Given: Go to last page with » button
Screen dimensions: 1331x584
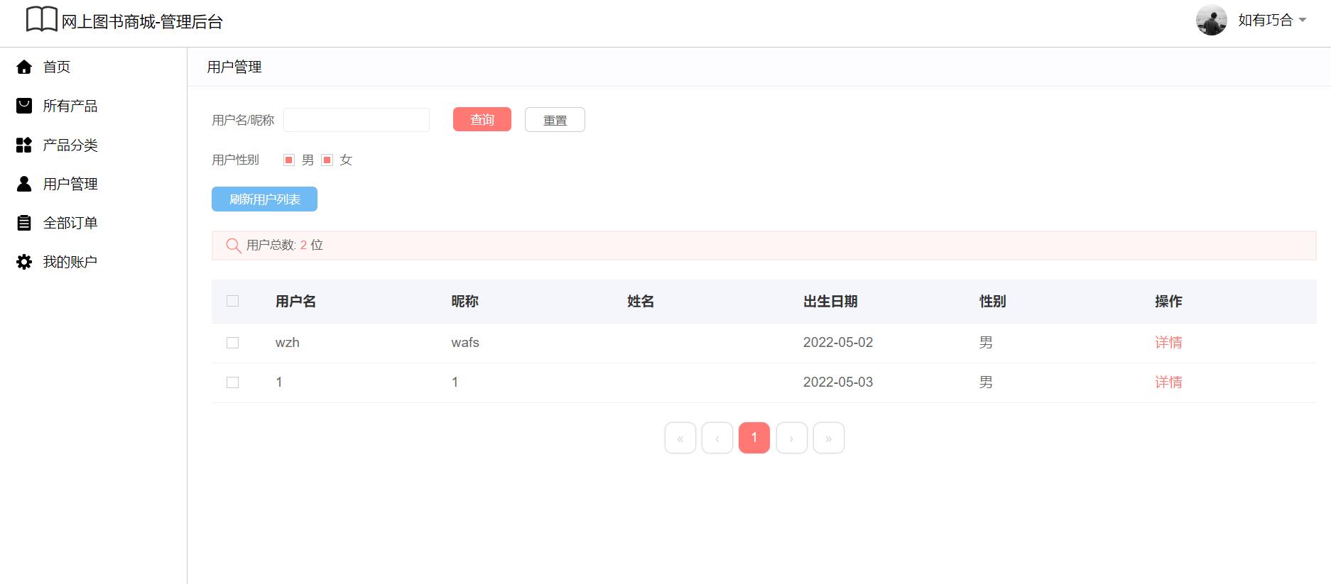Looking at the screenshot, I should click(829, 438).
